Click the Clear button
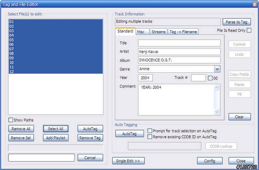 click(240, 117)
